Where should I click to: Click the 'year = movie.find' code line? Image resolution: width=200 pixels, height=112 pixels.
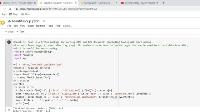(x=84, y=94)
